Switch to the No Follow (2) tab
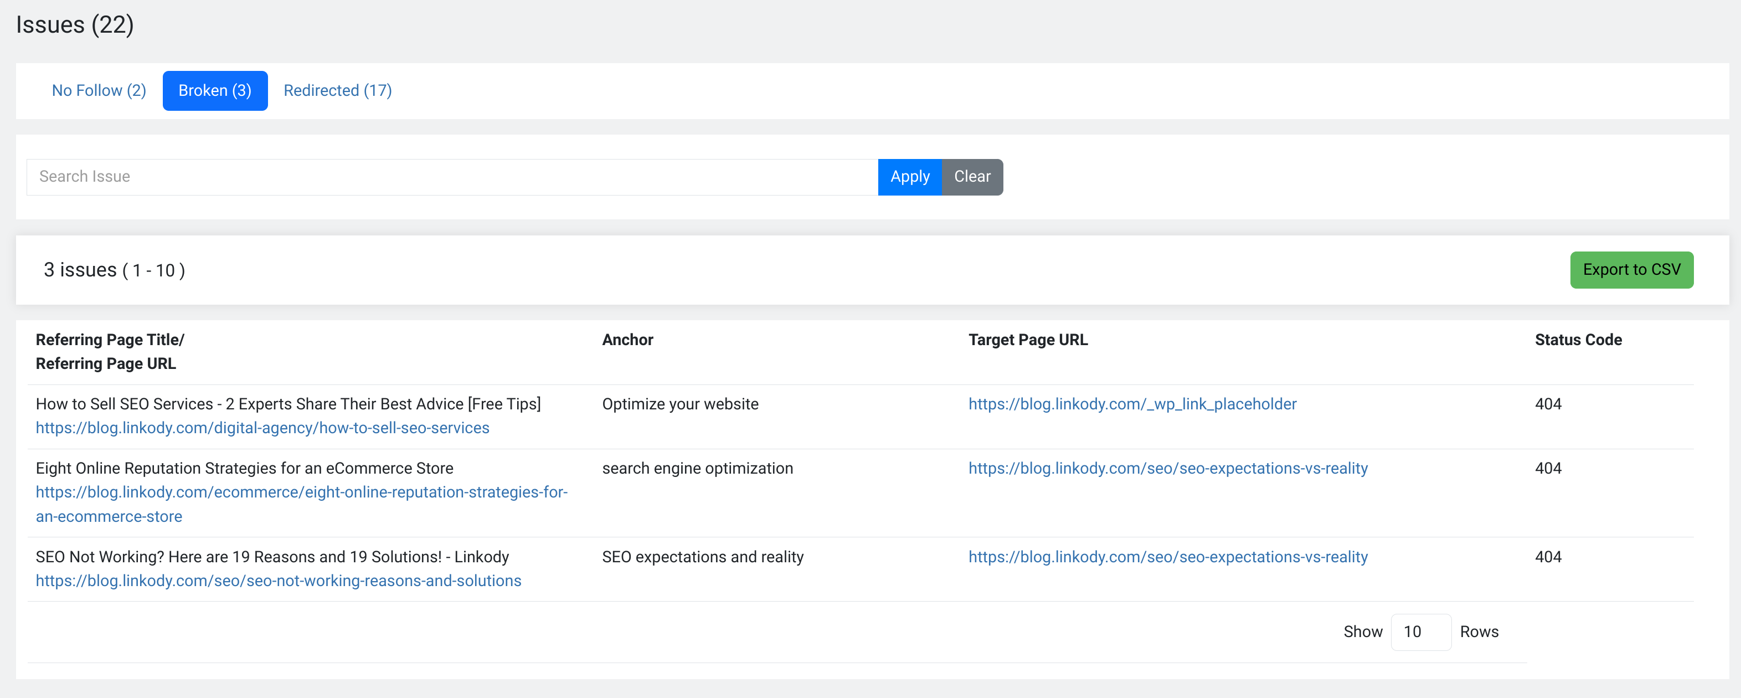1741x698 pixels. (99, 91)
